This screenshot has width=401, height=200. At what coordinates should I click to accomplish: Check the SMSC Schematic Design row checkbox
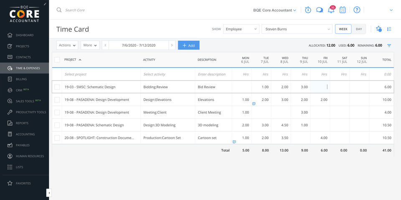57,87
